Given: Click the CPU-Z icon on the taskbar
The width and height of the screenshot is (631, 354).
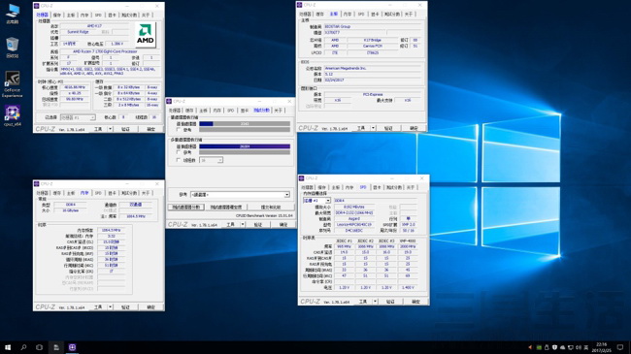Looking at the screenshot, I should (72, 347).
